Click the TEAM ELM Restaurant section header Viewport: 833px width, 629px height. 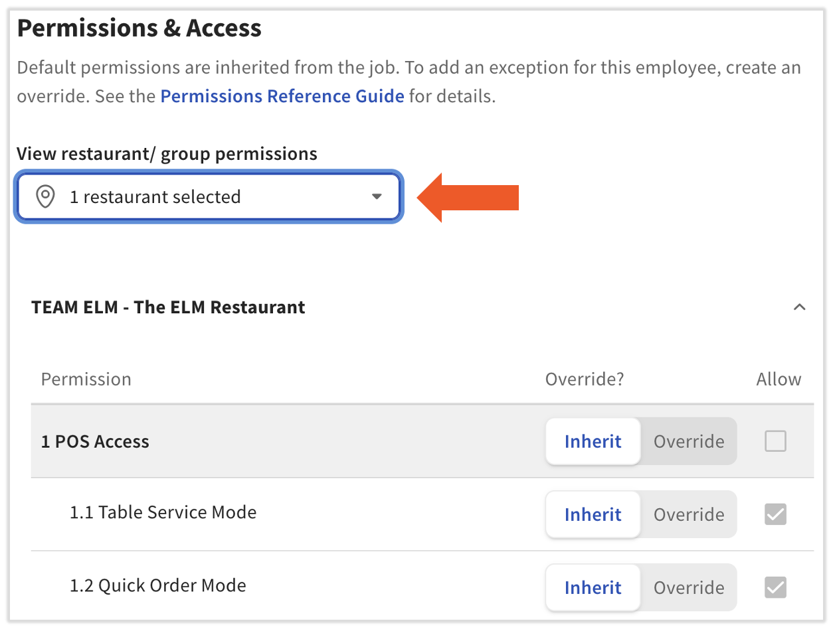(x=168, y=307)
